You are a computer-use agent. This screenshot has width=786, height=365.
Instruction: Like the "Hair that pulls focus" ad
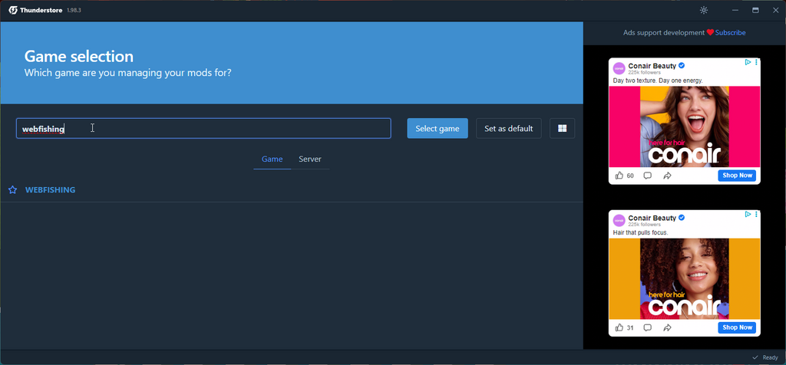click(619, 327)
